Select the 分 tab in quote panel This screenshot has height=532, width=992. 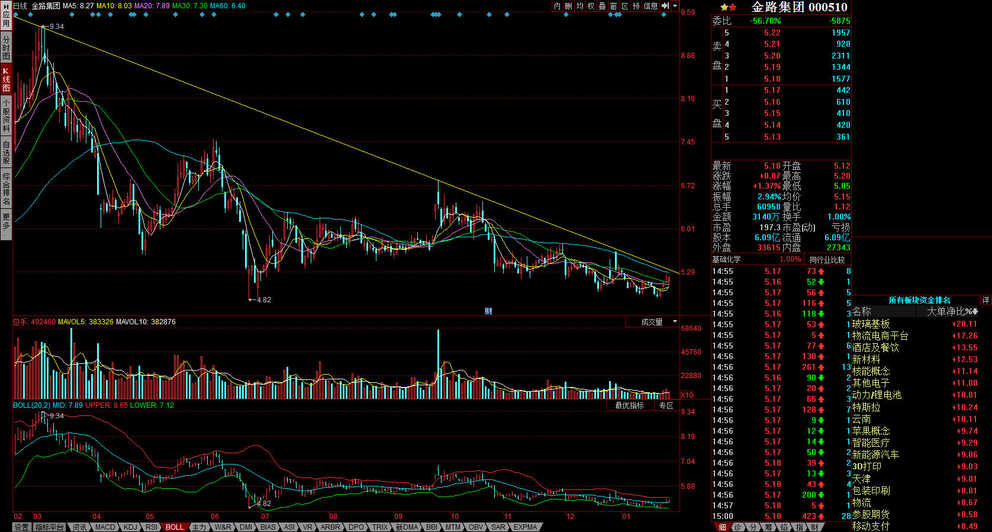pyautogui.click(x=753, y=527)
